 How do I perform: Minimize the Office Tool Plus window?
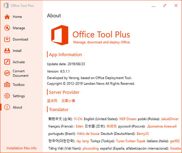pos(154,6)
